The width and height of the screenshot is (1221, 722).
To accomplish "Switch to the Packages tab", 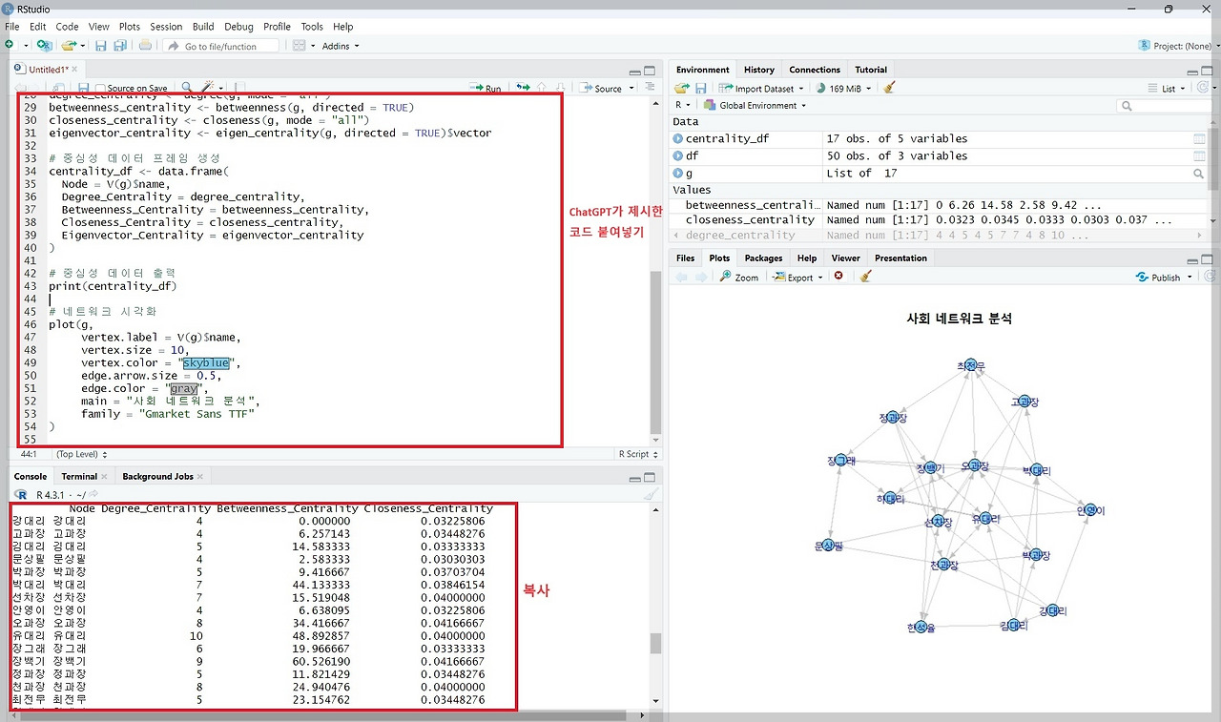I will 763,258.
